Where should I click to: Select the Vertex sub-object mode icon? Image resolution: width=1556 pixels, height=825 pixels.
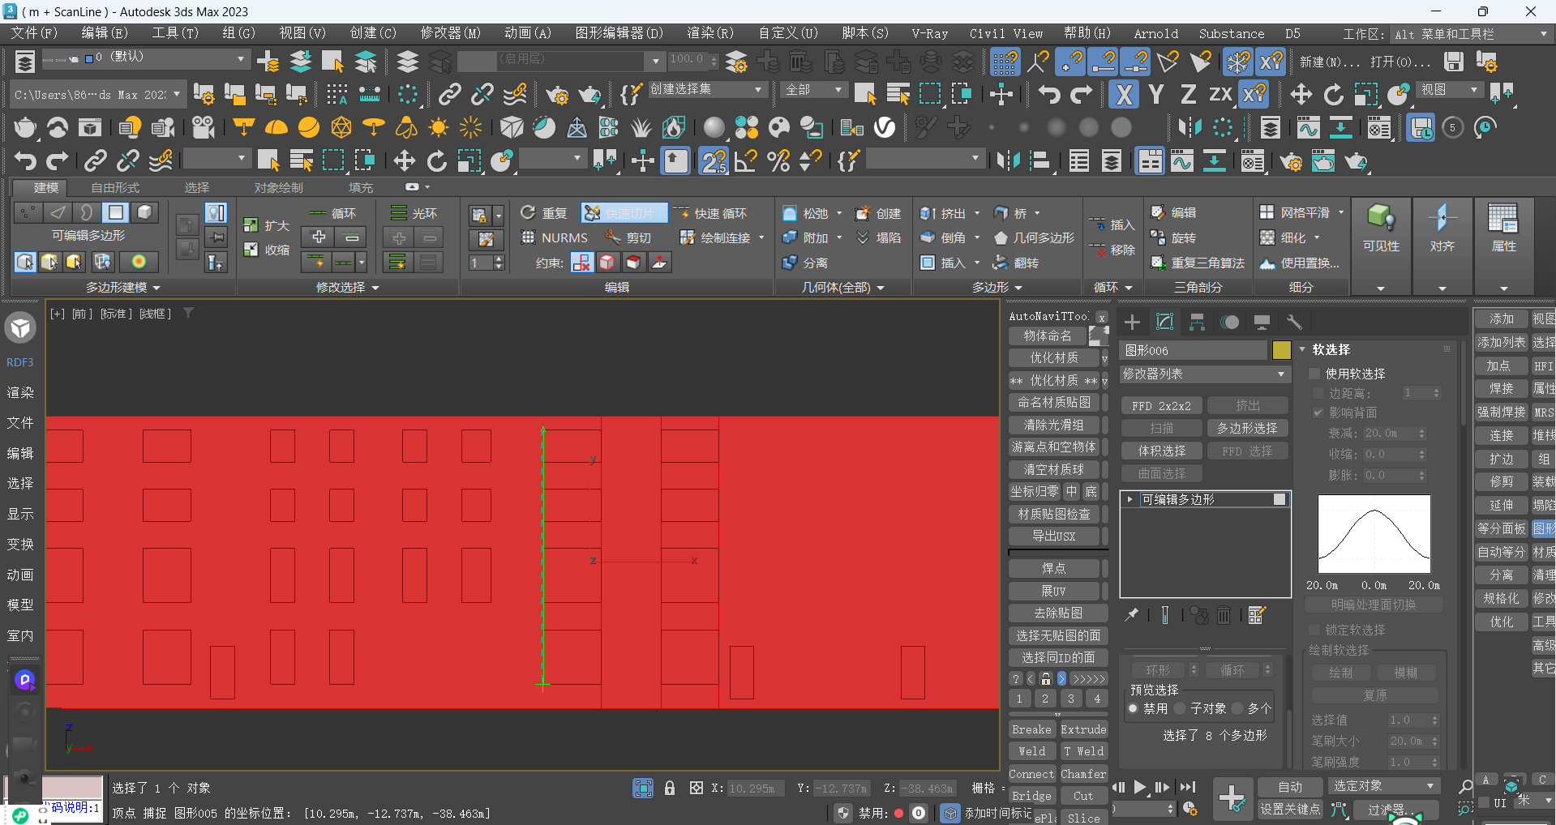click(27, 212)
